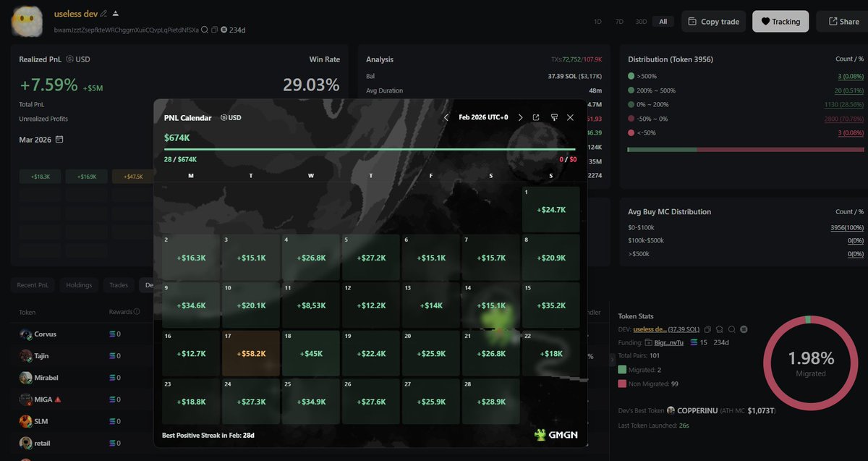868x461 pixels.
Task: Click the green Migrated legend swatch
Action: click(x=622, y=370)
